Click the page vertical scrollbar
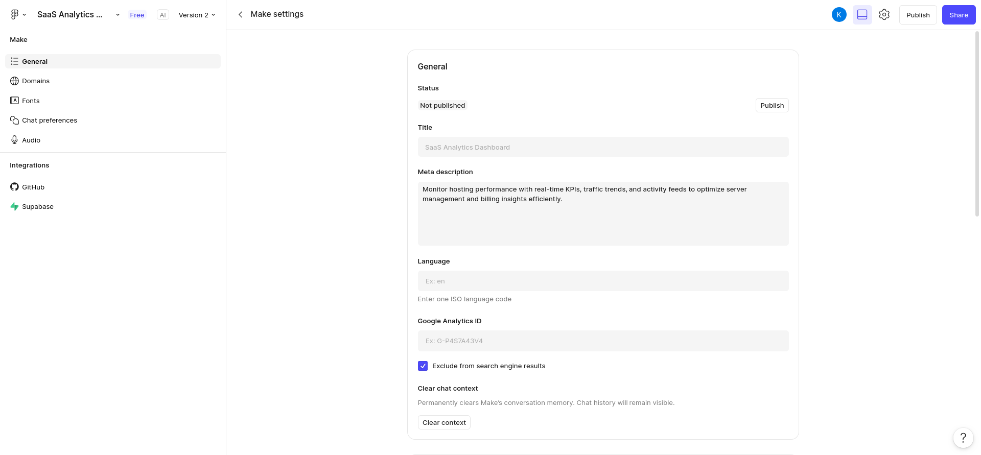The height and width of the screenshot is (455, 981). coord(977,124)
